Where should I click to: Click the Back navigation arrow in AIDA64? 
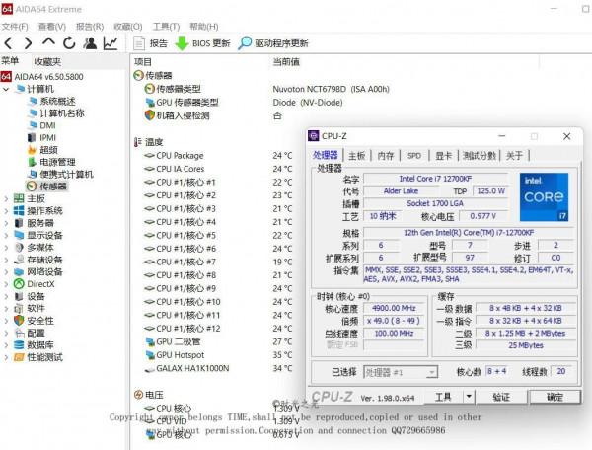[9, 43]
